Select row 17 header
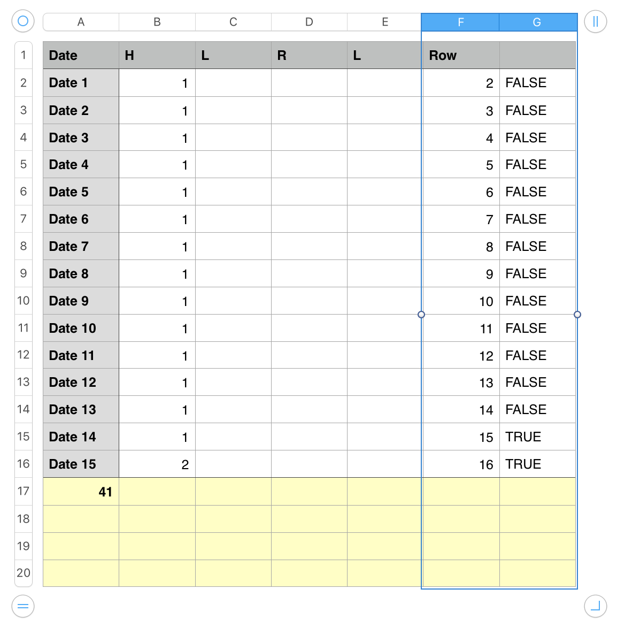 point(24,491)
